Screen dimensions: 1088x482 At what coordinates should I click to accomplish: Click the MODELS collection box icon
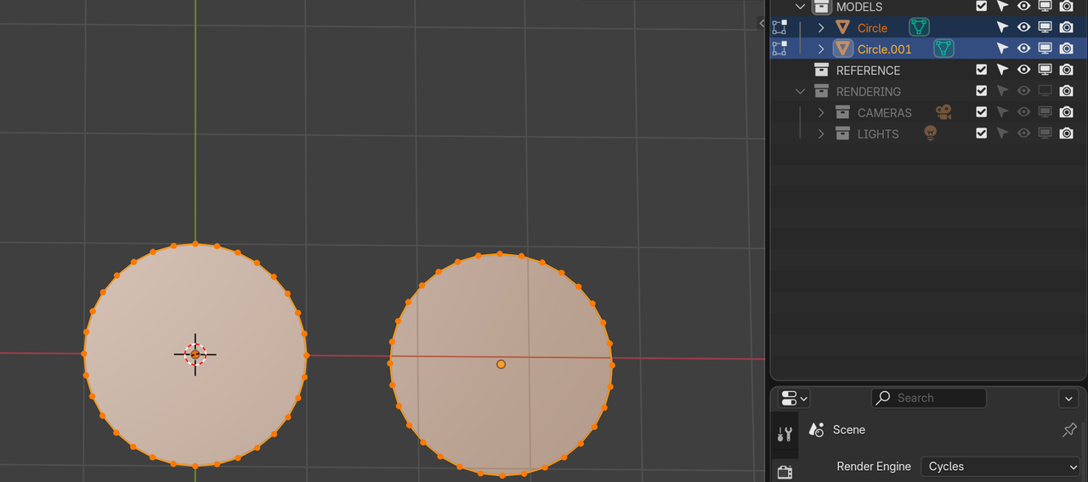[821, 7]
